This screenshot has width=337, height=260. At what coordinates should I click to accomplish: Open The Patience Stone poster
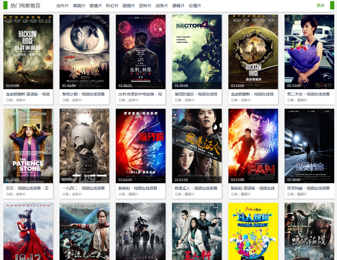(x=28, y=146)
